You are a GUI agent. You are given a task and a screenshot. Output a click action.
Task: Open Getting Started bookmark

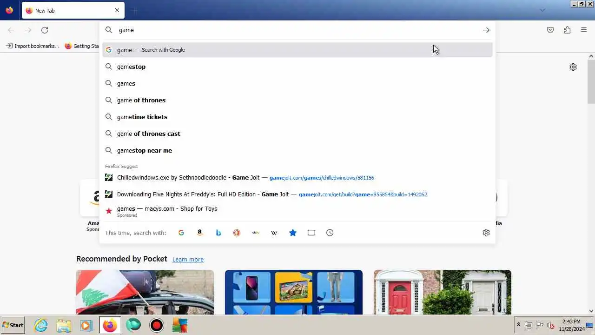pos(82,46)
